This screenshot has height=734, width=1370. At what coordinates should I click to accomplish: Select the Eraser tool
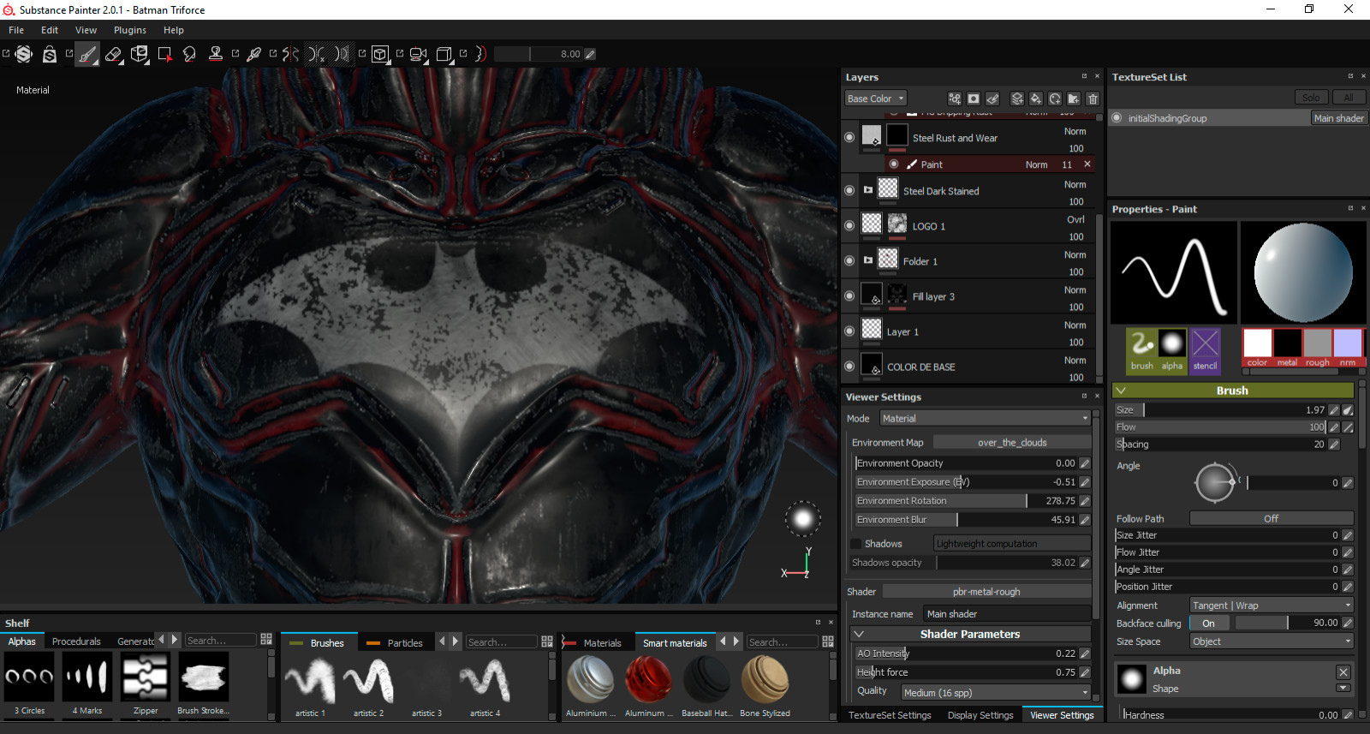pyautogui.click(x=113, y=54)
